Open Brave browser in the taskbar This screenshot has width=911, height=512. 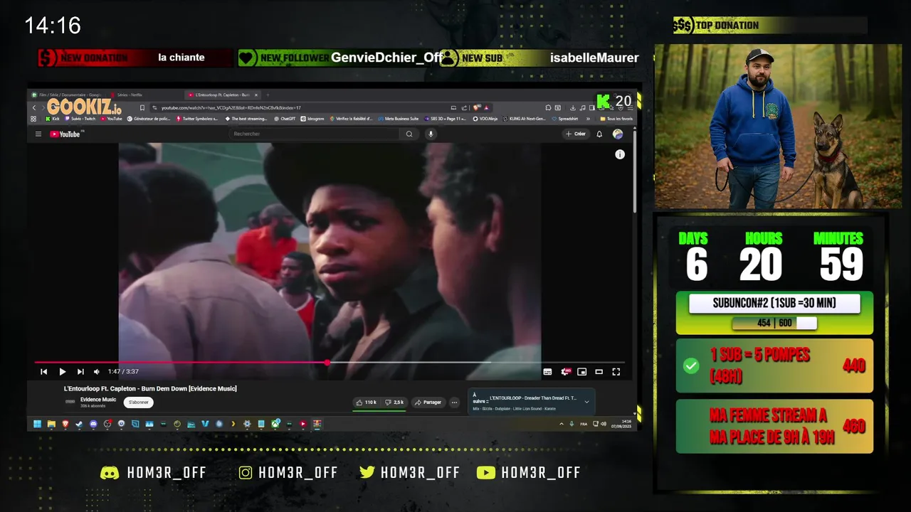tap(65, 424)
